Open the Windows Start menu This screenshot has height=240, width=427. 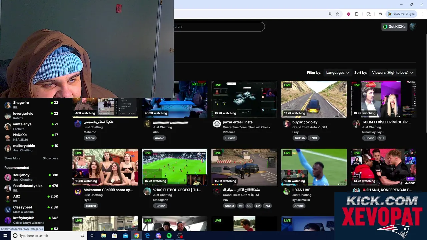(x=5, y=236)
